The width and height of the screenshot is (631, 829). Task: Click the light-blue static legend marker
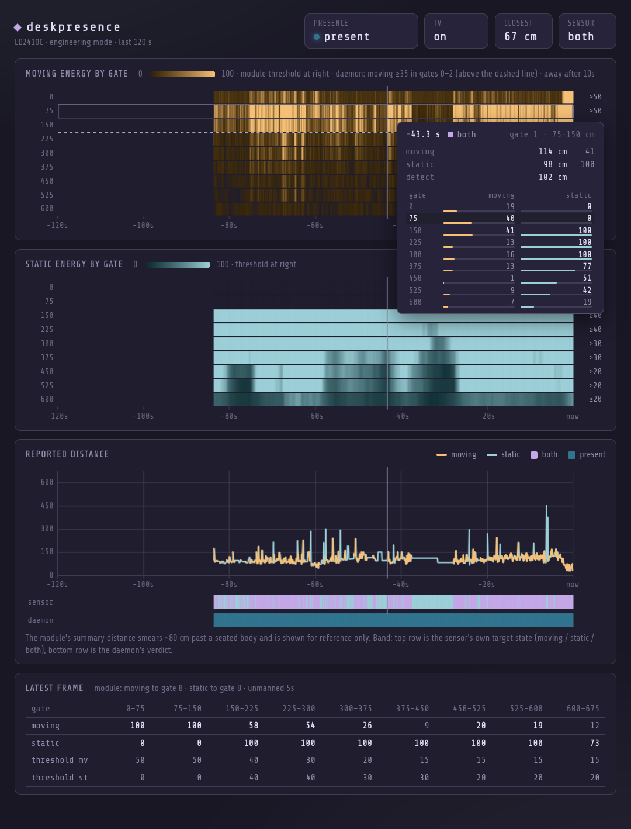tap(492, 454)
